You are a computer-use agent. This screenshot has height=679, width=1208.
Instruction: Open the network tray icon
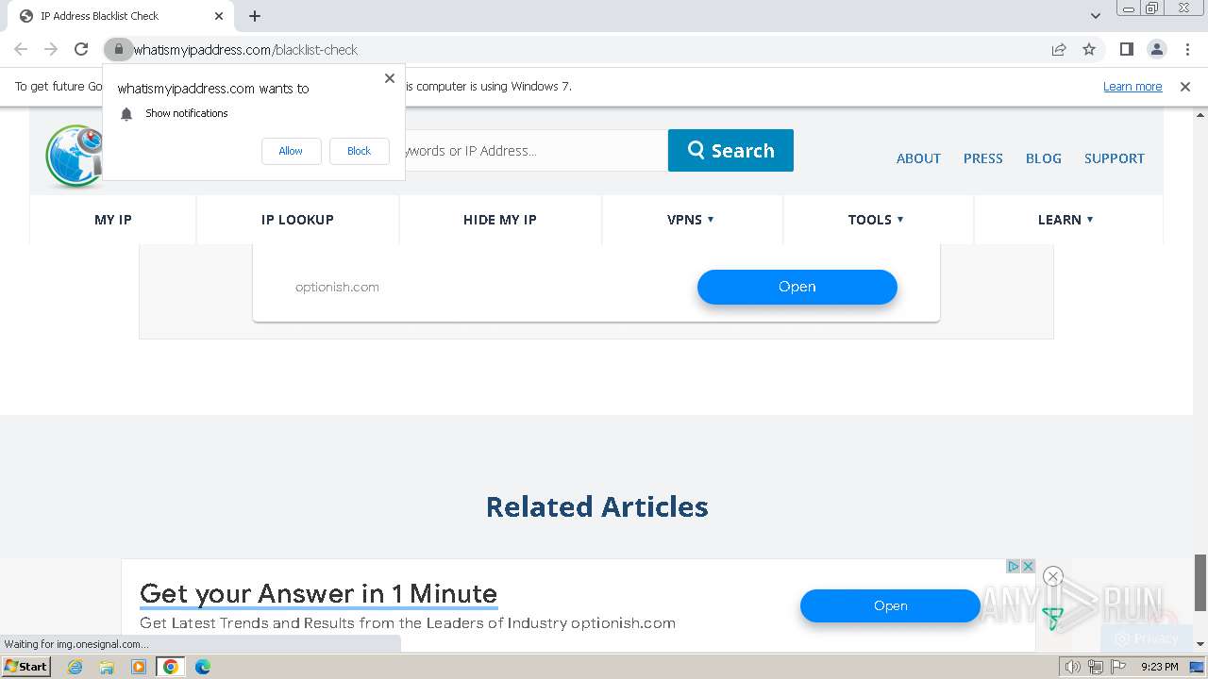pyautogui.click(x=1095, y=667)
